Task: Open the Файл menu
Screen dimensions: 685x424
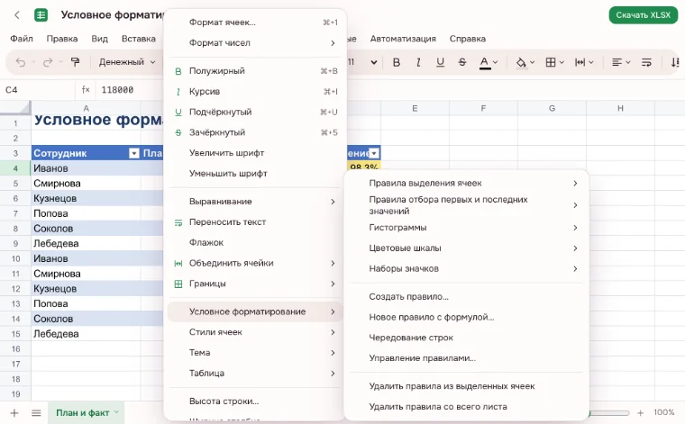Action: [x=22, y=39]
